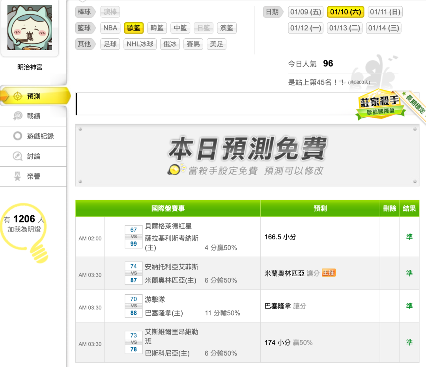Screen dimensions: 426x367
Task: Click the 結果 column header
Action: pos(409,209)
